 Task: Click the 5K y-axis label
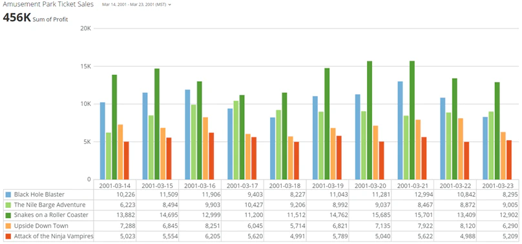pos(87,142)
